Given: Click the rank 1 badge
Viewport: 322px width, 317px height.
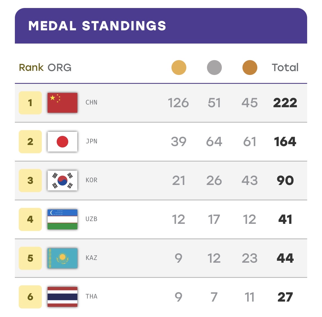Looking at the screenshot, I should [x=30, y=103].
